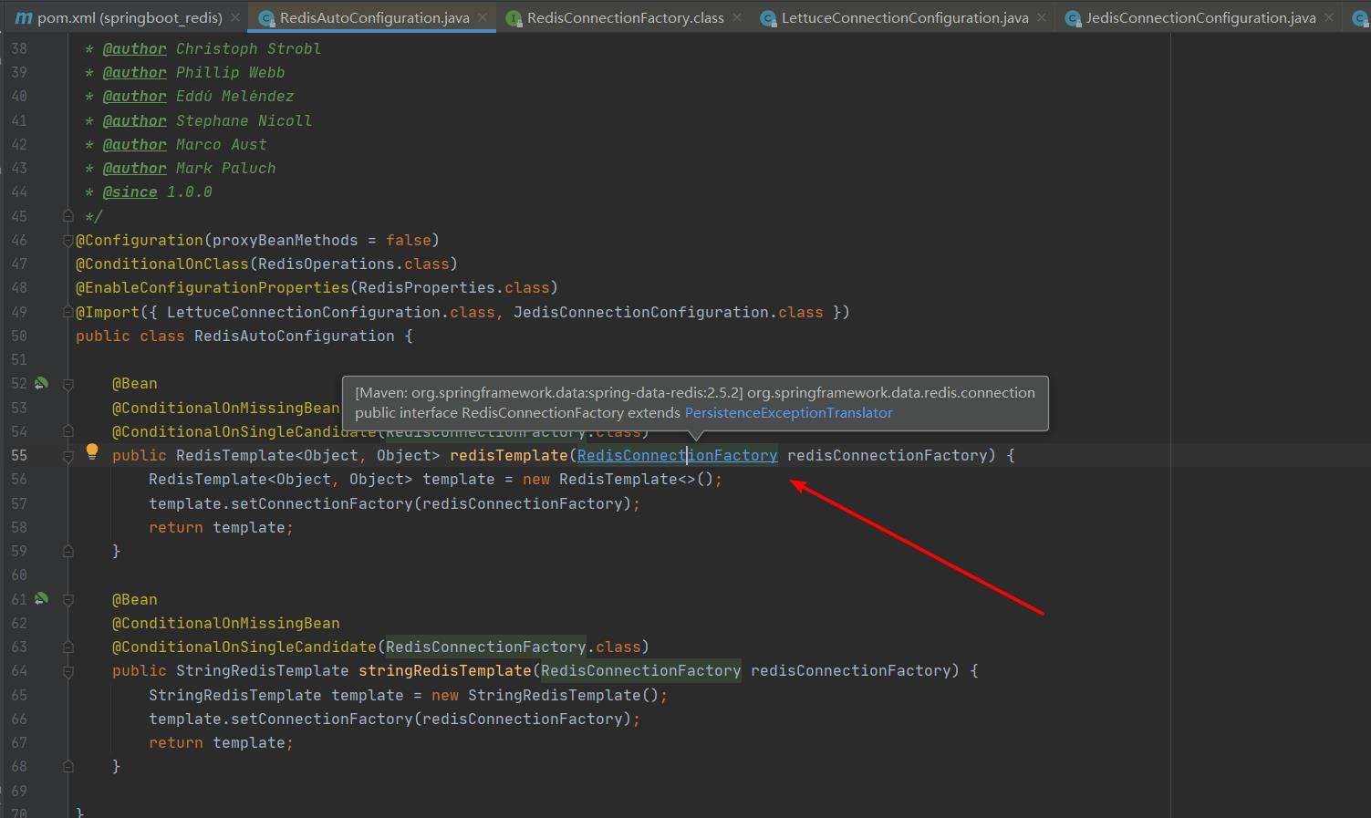Screen dimensions: 1371x818
Task: Click the @since tag on line 44
Action: (130, 192)
